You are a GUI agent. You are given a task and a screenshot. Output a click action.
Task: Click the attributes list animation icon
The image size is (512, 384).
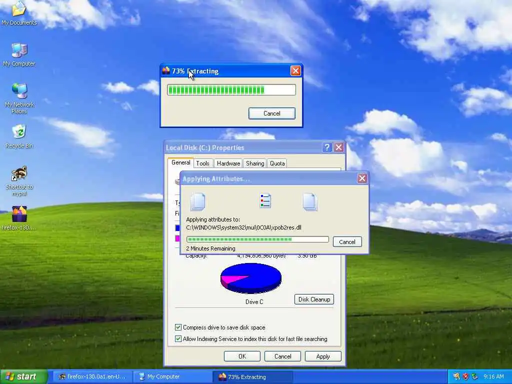click(x=265, y=201)
